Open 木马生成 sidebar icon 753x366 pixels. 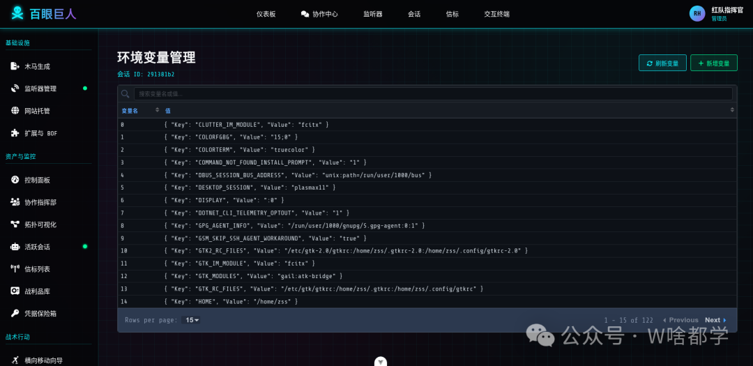(x=15, y=66)
